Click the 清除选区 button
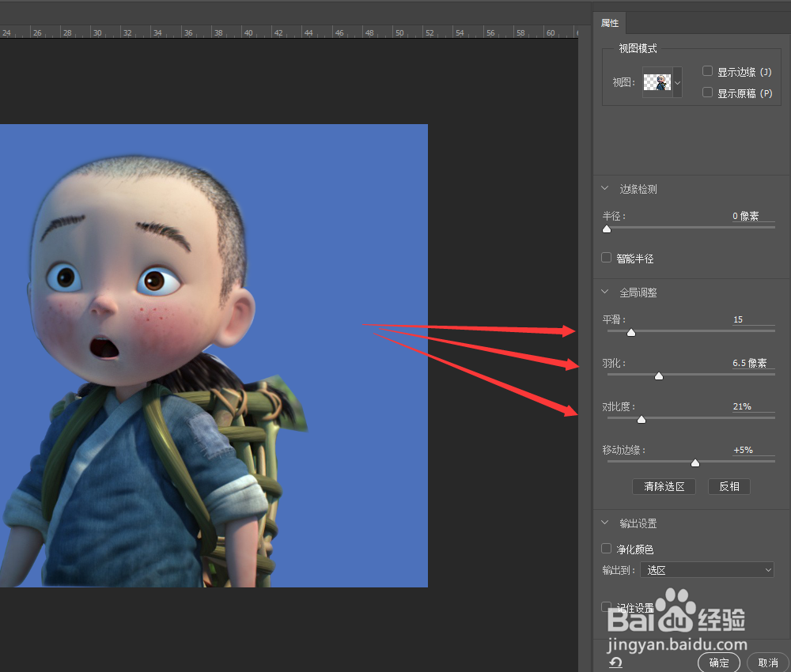The width and height of the screenshot is (791, 672). [x=664, y=486]
